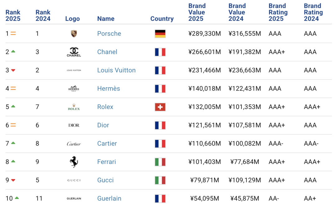
Task: Click the Rolex crown logo
Action: click(x=74, y=107)
